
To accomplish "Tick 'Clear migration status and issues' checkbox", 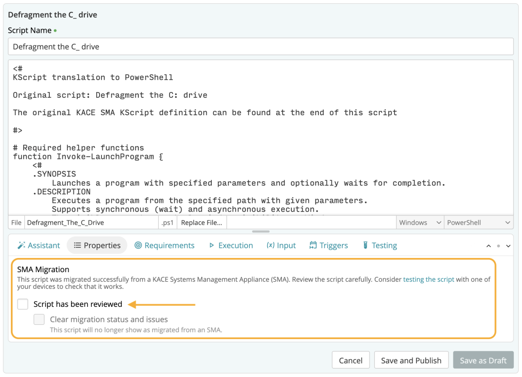I will click(x=39, y=320).
